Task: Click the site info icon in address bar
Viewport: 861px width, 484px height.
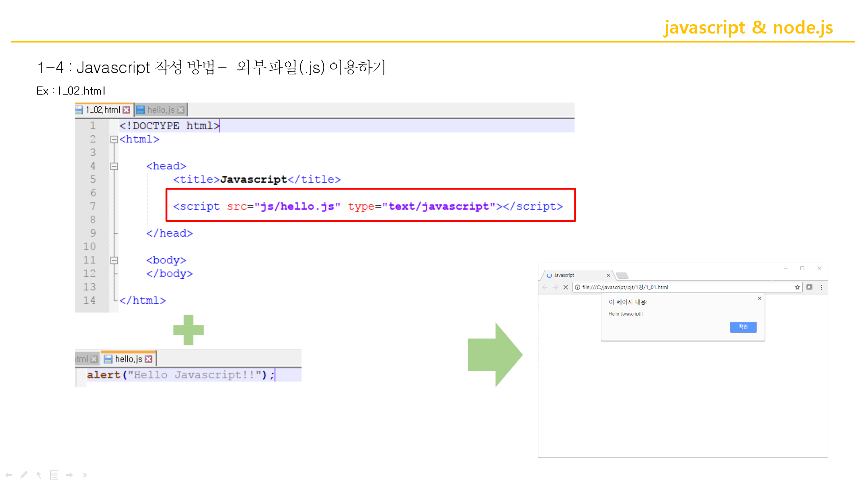Action: 578,287
